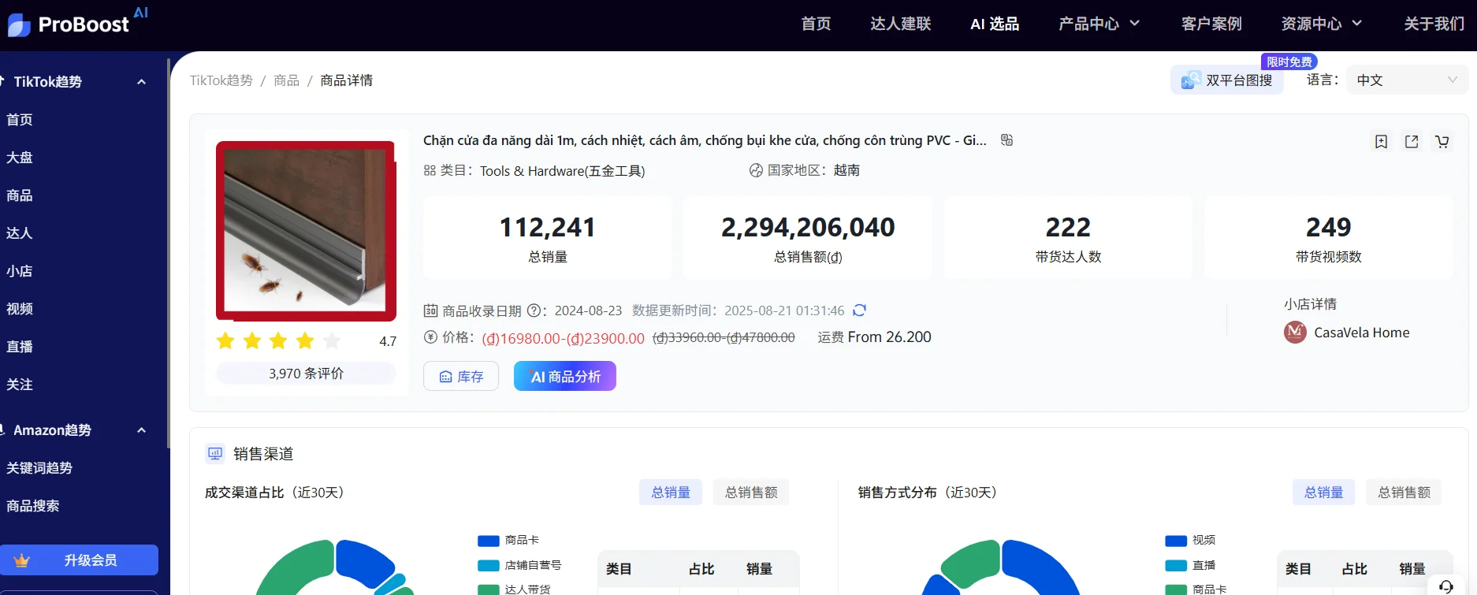Click the 112,241 总销量 stat card

(x=548, y=237)
